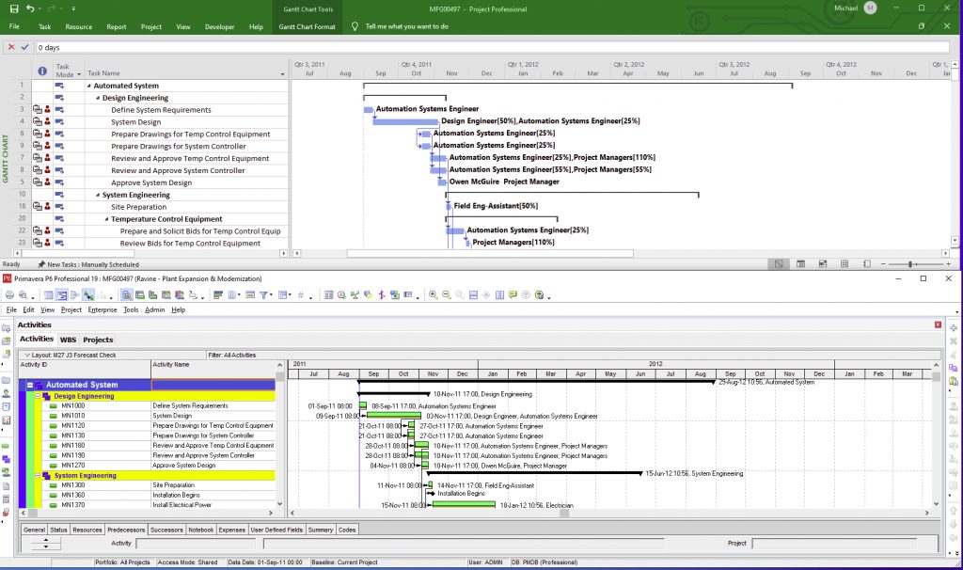Save the project in Project Professional
Image resolution: width=963 pixels, height=570 pixels.
click(14, 8)
